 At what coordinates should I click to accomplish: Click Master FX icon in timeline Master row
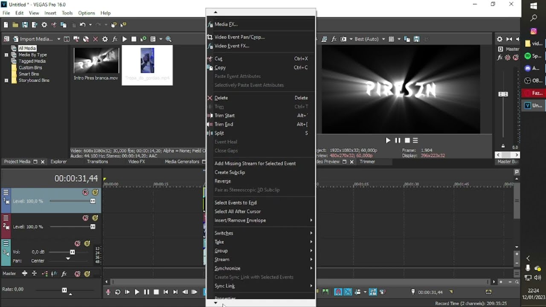(64, 273)
